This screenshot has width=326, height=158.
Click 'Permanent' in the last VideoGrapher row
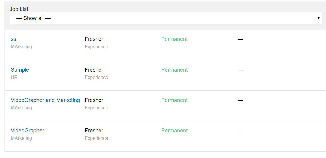pyautogui.click(x=174, y=131)
